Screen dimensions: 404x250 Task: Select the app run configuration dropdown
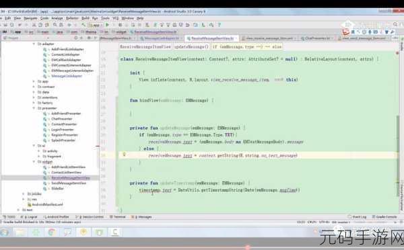click(x=96, y=25)
